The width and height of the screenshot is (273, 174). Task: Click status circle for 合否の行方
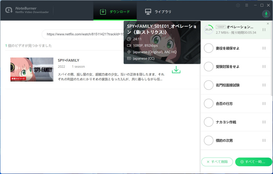pos(209,103)
